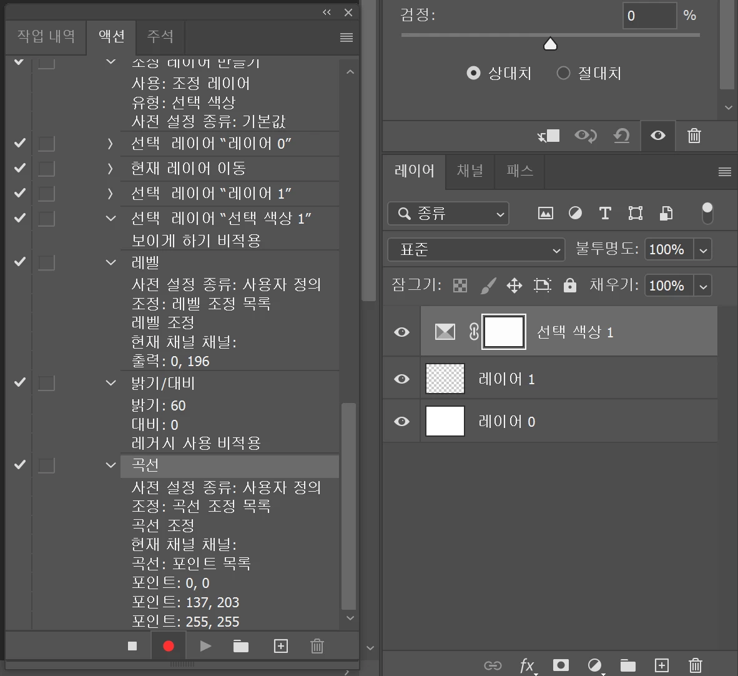Collapse 선택 레이어 "선택 색상 1" step
This screenshot has height=676, width=738.
tap(111, 219)
